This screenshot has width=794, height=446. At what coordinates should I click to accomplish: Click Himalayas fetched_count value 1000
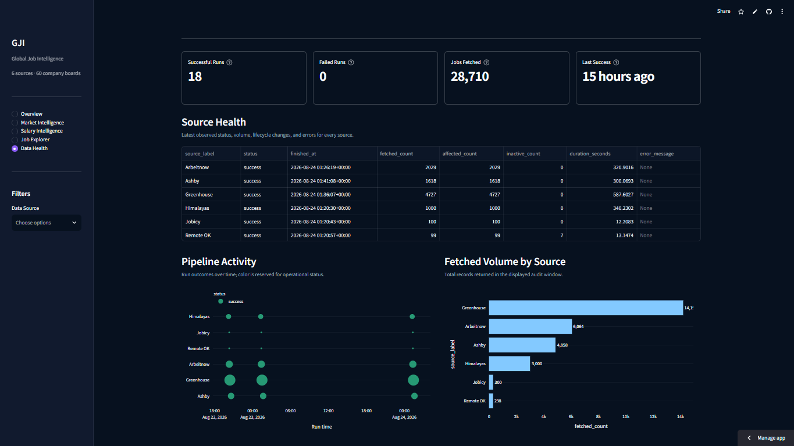(x=408, y=208)
